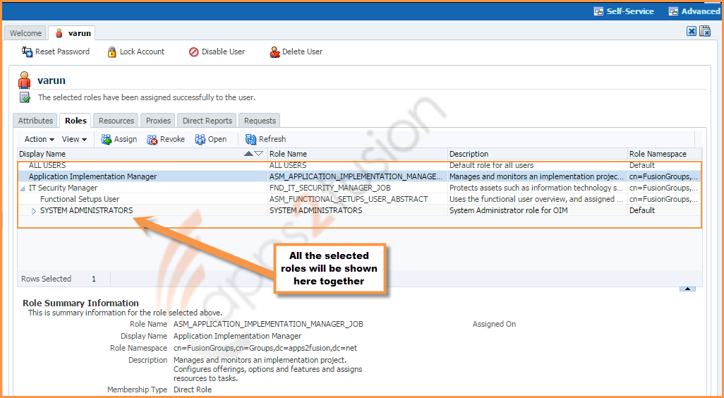Switch to the Welcome tab
The height and width of the screenshot is (398, 724).
25,33
